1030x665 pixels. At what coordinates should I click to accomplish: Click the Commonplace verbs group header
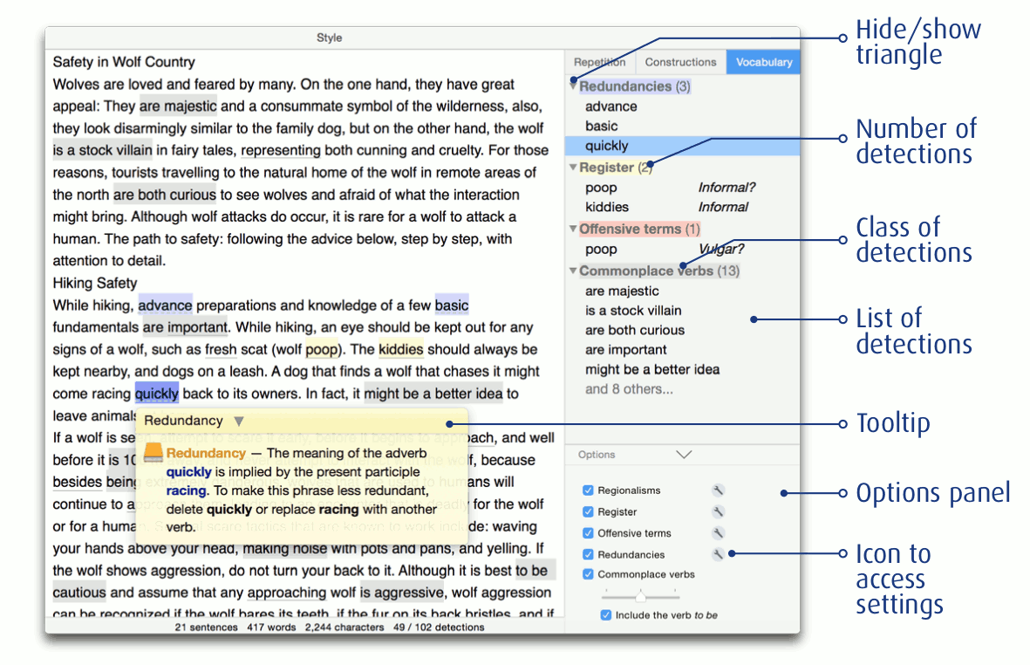658,271
